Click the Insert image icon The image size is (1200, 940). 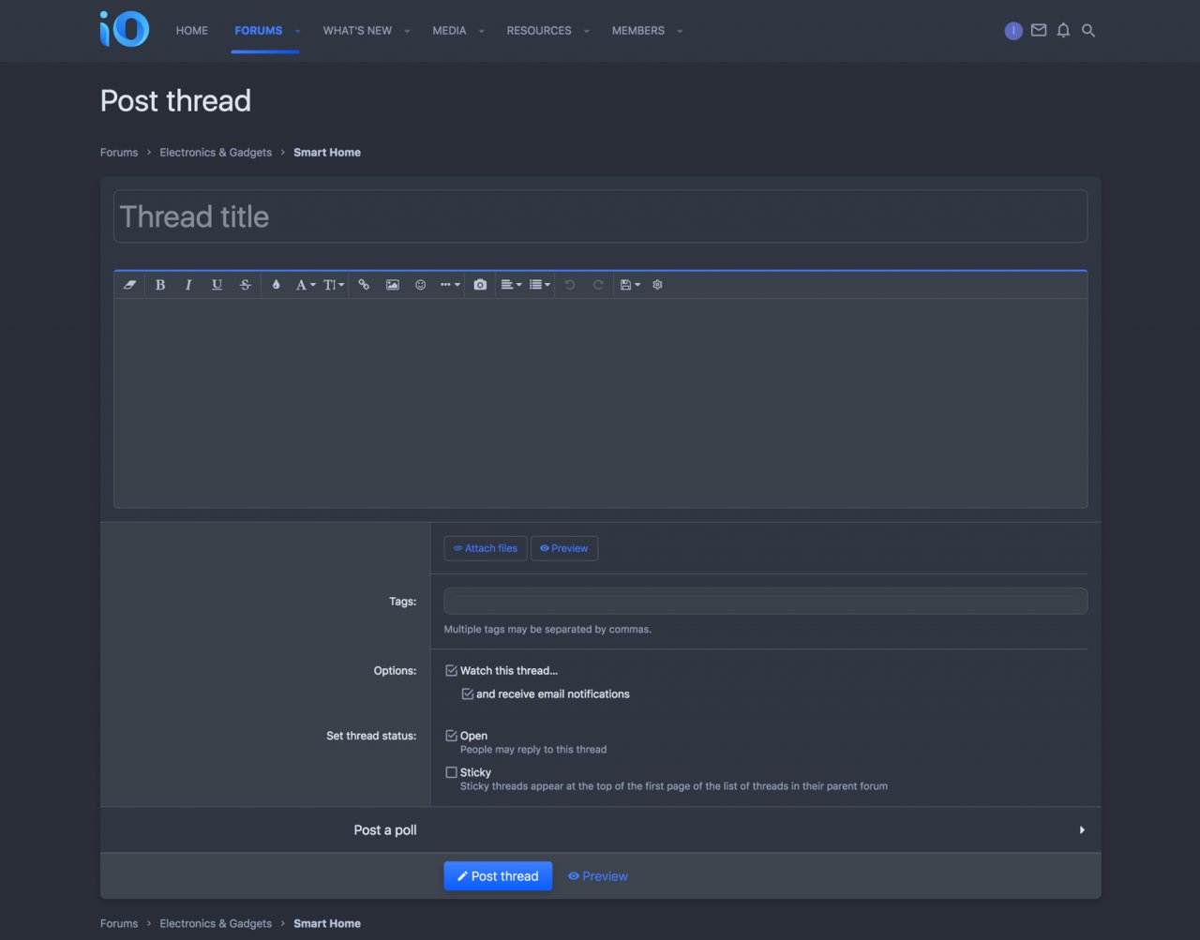point(392,285)
